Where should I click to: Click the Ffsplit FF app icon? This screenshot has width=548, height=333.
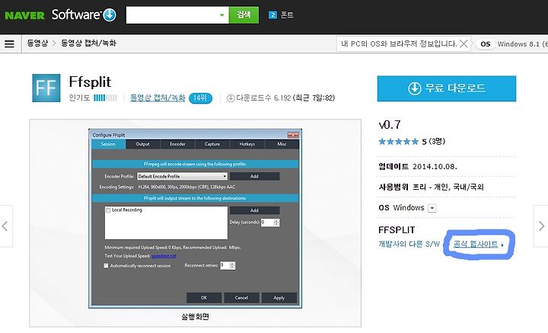tap(46, 88)
